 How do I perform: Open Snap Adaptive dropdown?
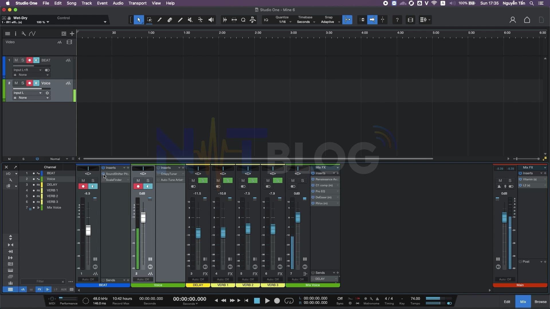tap(330, 22)
